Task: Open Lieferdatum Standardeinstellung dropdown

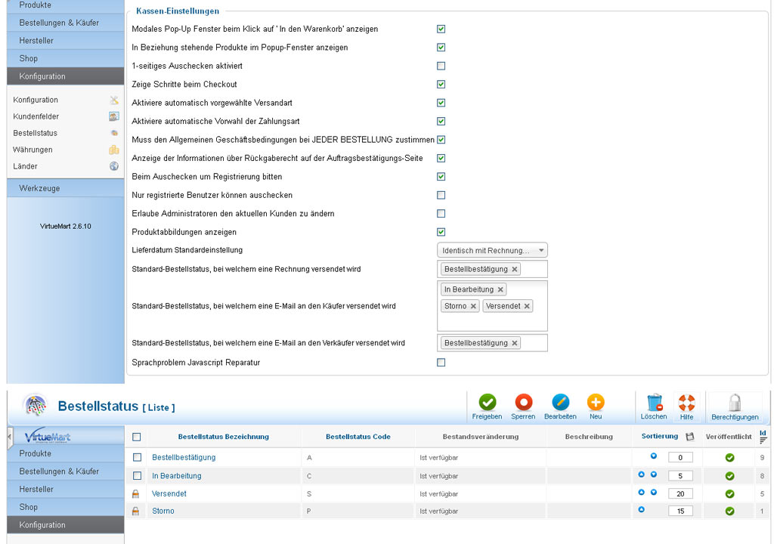Action: pyautogui.click(x=492, y=250)
